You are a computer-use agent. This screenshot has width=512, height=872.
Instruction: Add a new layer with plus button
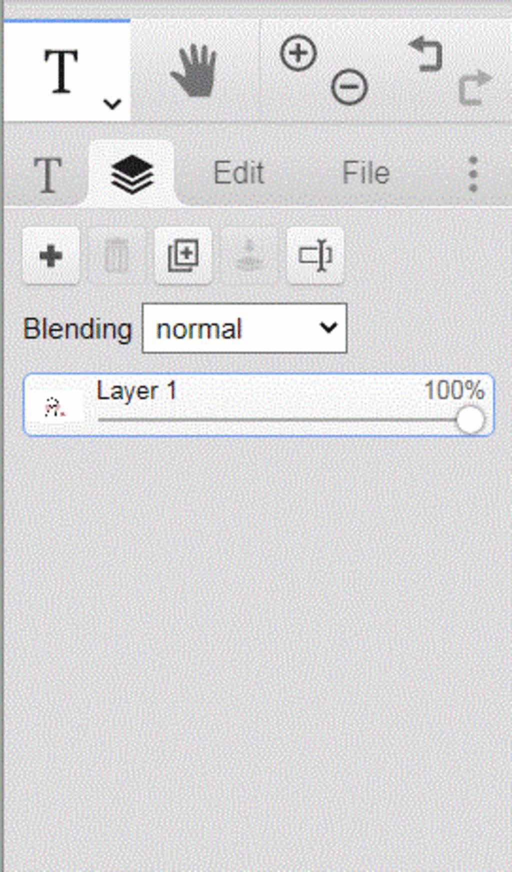click(50, 256)
